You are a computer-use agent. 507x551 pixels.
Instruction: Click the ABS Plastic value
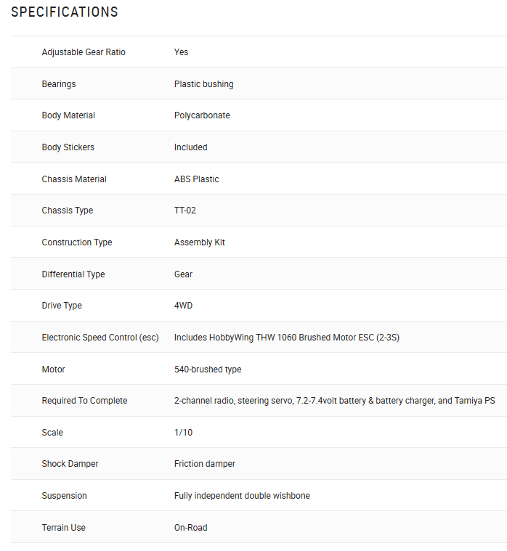(196, 179)
